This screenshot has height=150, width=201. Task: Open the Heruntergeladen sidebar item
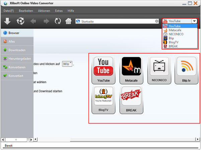(17, 59)
